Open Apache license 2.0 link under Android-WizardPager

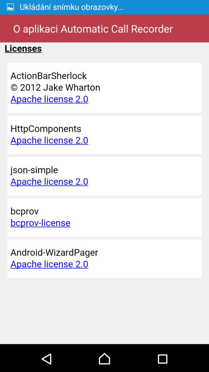(49, 264)
